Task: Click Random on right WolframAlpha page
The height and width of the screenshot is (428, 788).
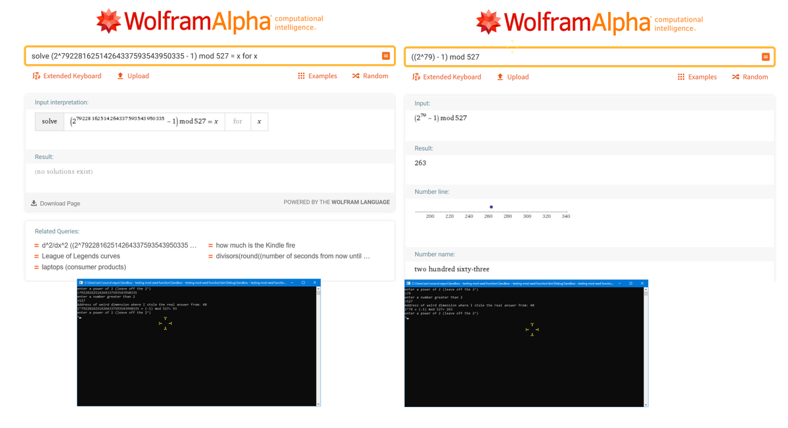Action: pyautogui.click(x=750, y=77)
